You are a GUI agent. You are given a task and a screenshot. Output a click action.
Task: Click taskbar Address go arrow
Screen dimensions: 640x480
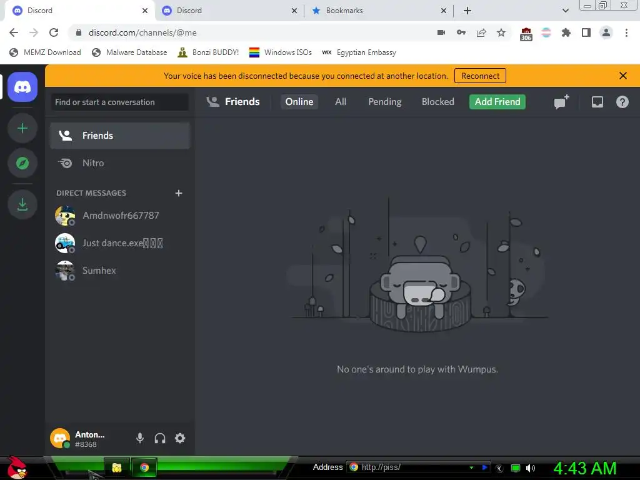tap(484, 467)
